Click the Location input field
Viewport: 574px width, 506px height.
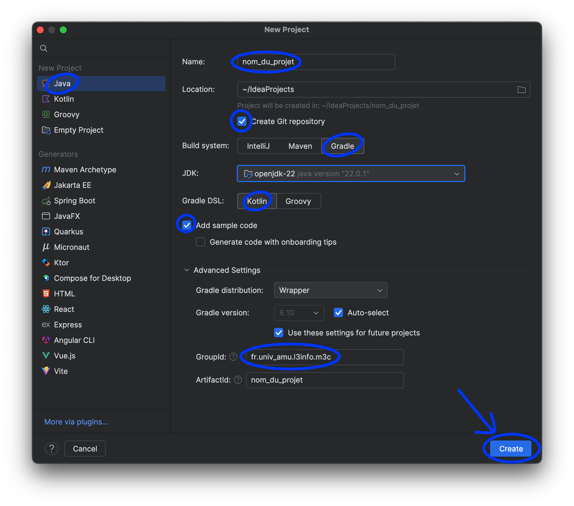coord(384,89)
